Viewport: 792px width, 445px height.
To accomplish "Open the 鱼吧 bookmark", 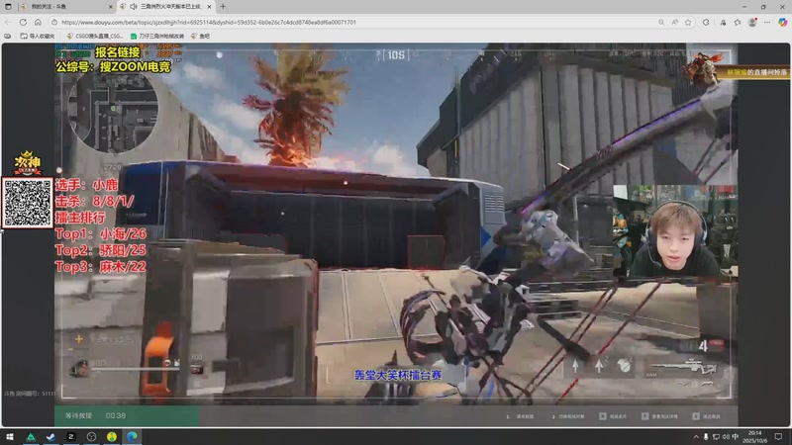I will tap(201, 36).
